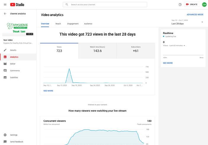This screenshot has height=145, width=208.
Task: Click the 'Sep 19, 2020' axis label
Action: click(x=77, y=85)
